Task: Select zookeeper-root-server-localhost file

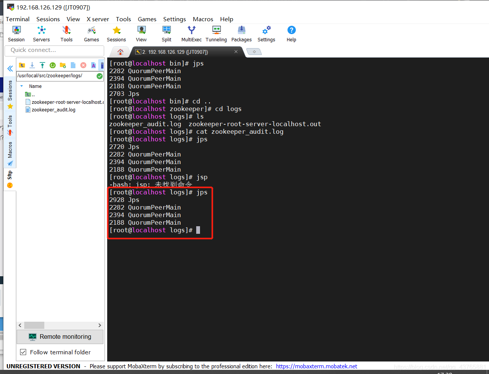Action: [x=64, y=102]
